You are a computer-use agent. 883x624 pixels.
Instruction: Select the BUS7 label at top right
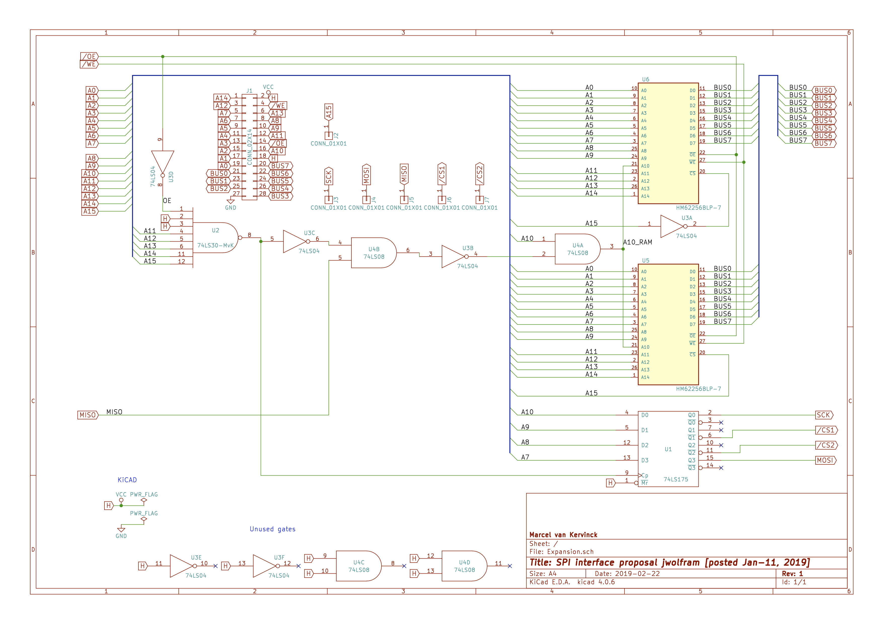click(824, 143)
